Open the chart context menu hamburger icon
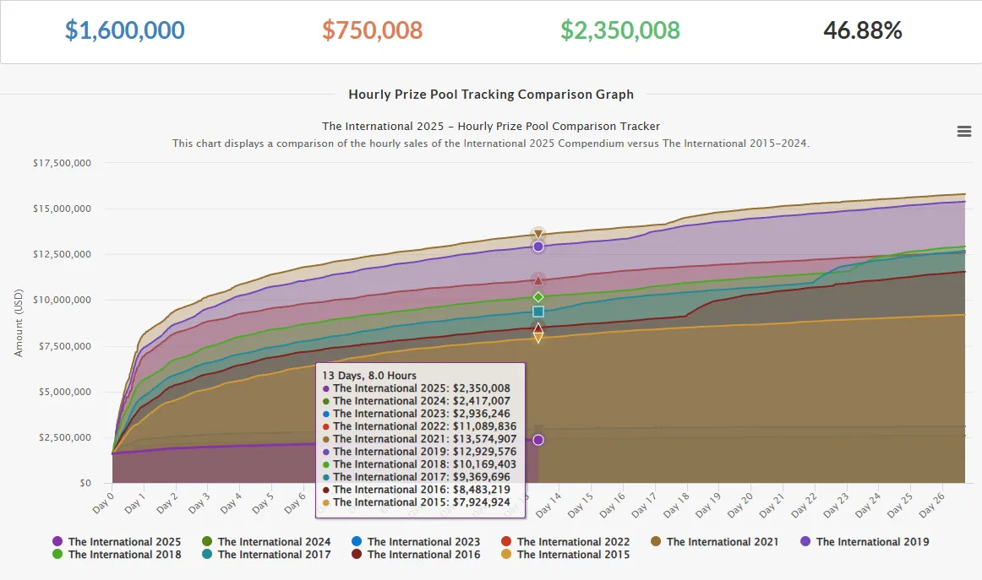Viewport: 982px width, 580px height. pos(964,132)
